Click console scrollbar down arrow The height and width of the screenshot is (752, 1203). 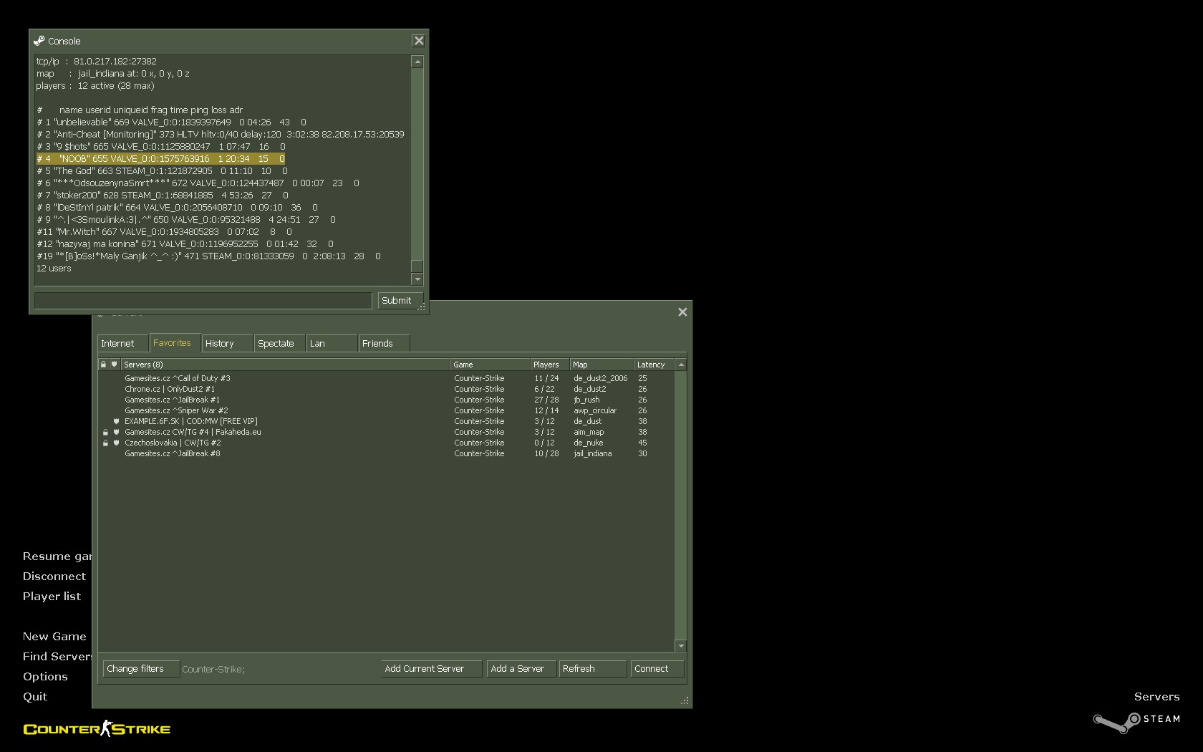417,279
